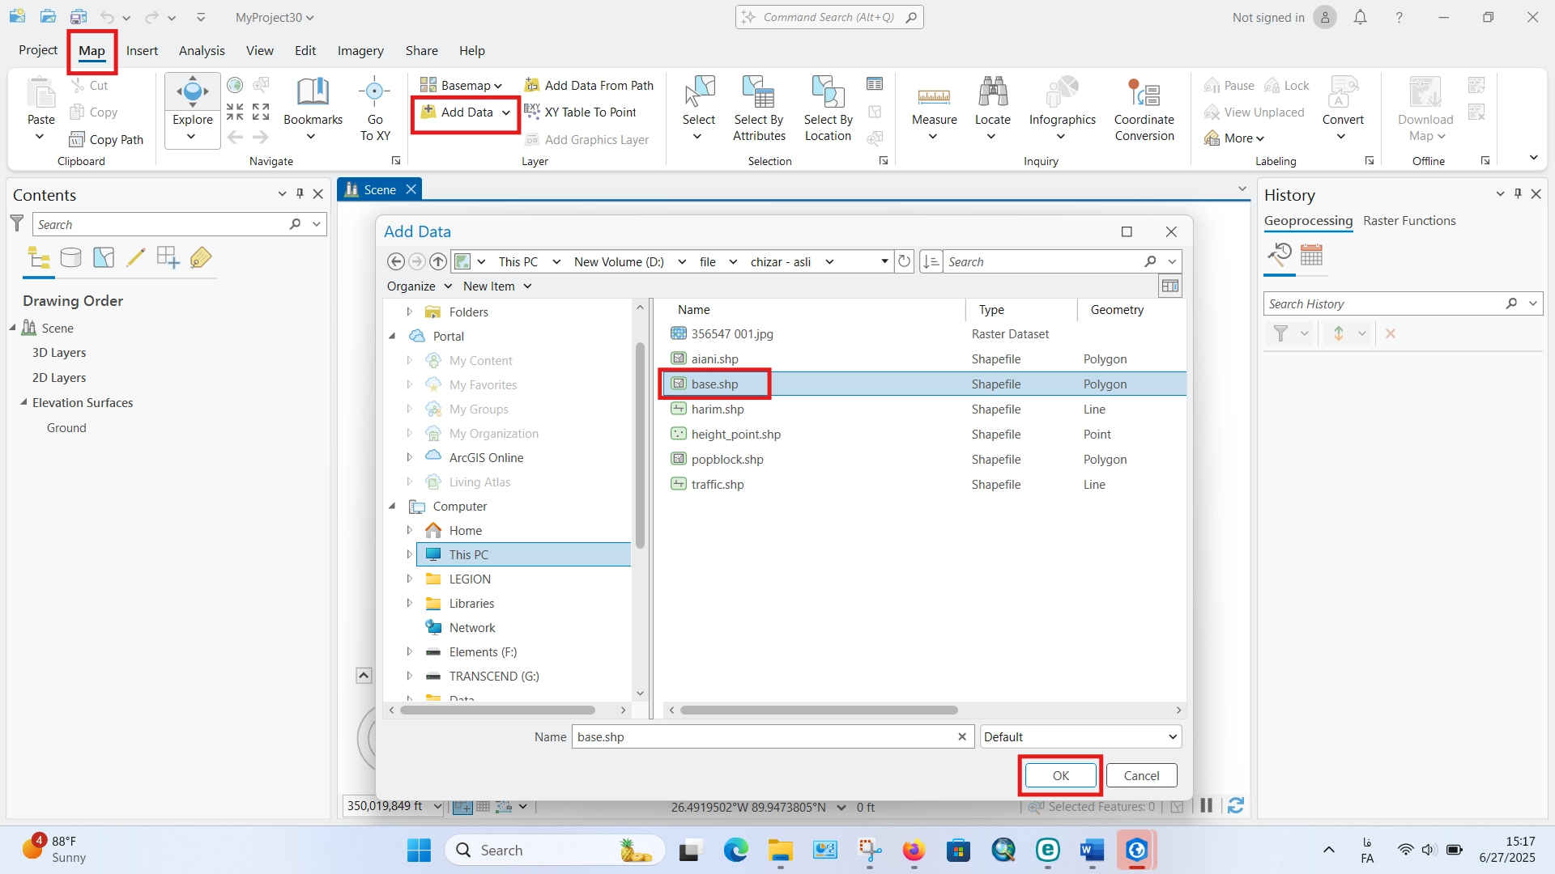Toggle auto-hide pin on History pane
Viewport: 1555px width, 874px height.
[1518, 194]
